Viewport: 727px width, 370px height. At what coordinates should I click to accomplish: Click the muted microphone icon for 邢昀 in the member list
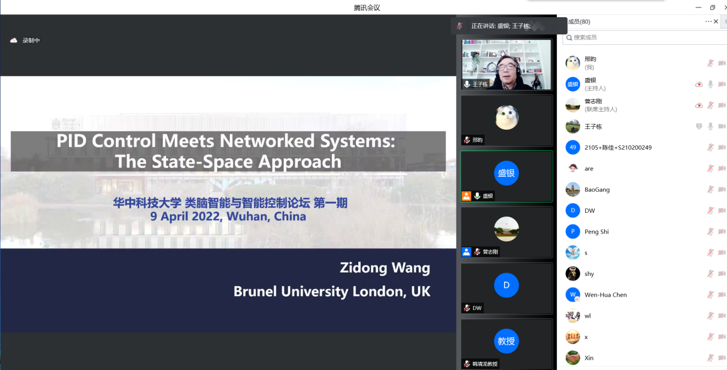pyautogui.click(x=710, y=63)
